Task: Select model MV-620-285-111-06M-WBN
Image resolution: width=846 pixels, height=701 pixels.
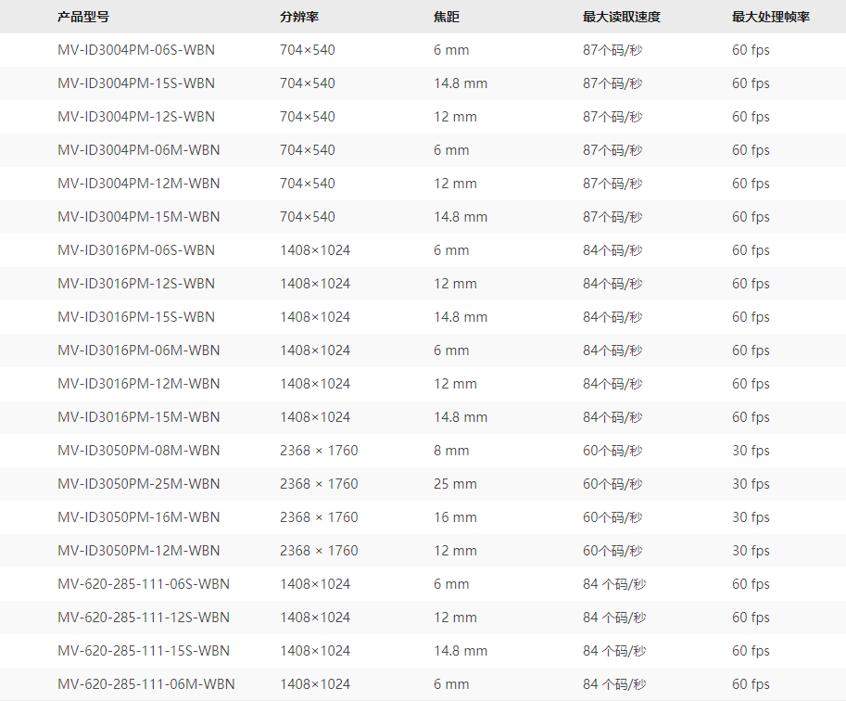Action: [145, 684]
